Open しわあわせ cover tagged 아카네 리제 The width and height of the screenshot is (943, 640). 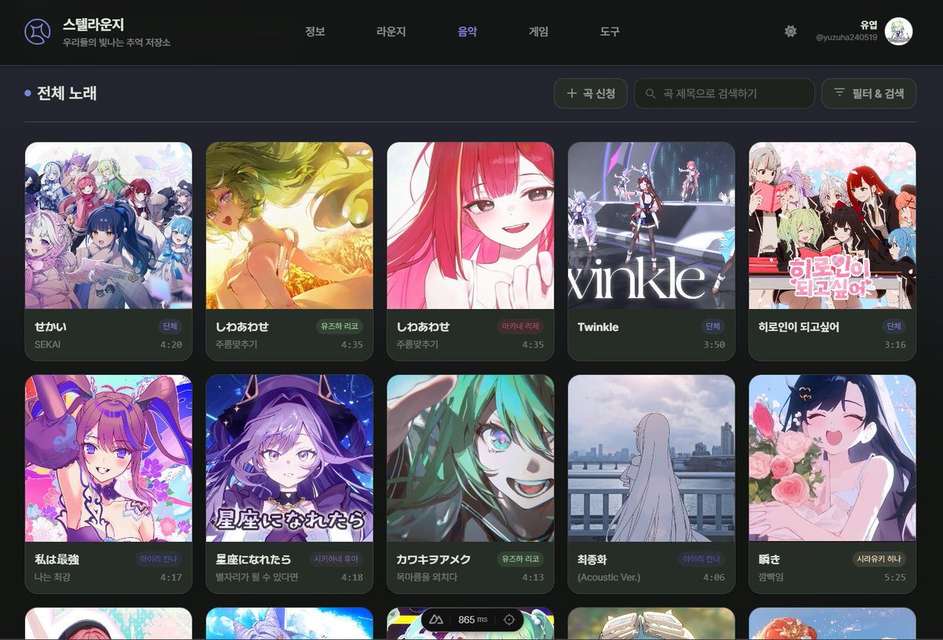click(x=471, y=226)
